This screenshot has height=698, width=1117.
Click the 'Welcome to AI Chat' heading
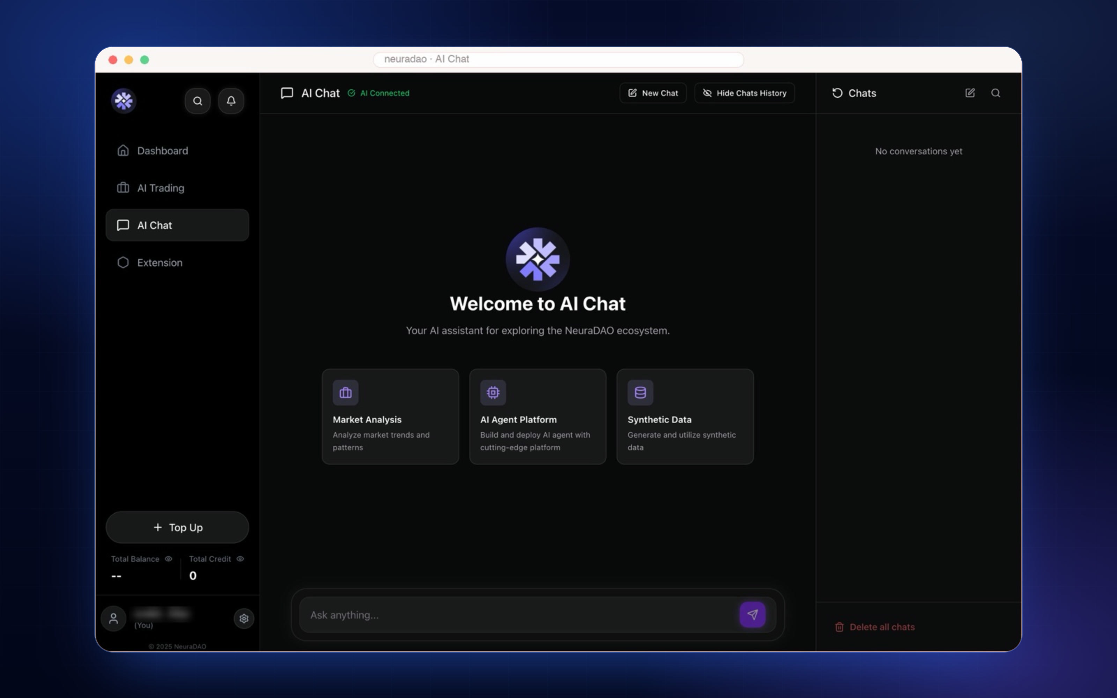[538, 304]
